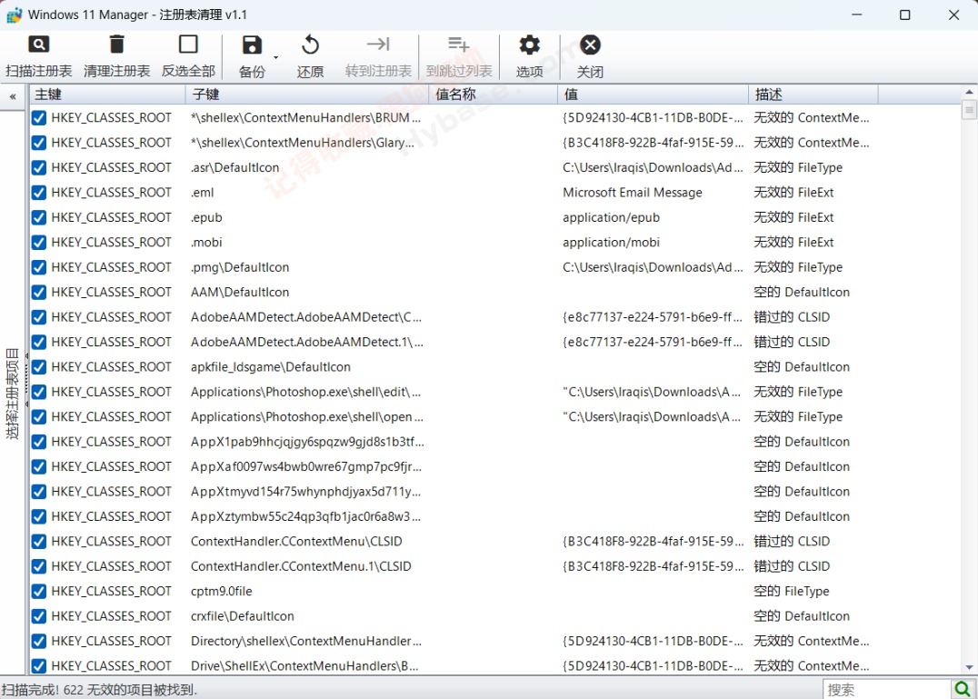Uncheck the apkfile_ldsgame\DefaultIcon row checkbox

(x=39, y=367)
